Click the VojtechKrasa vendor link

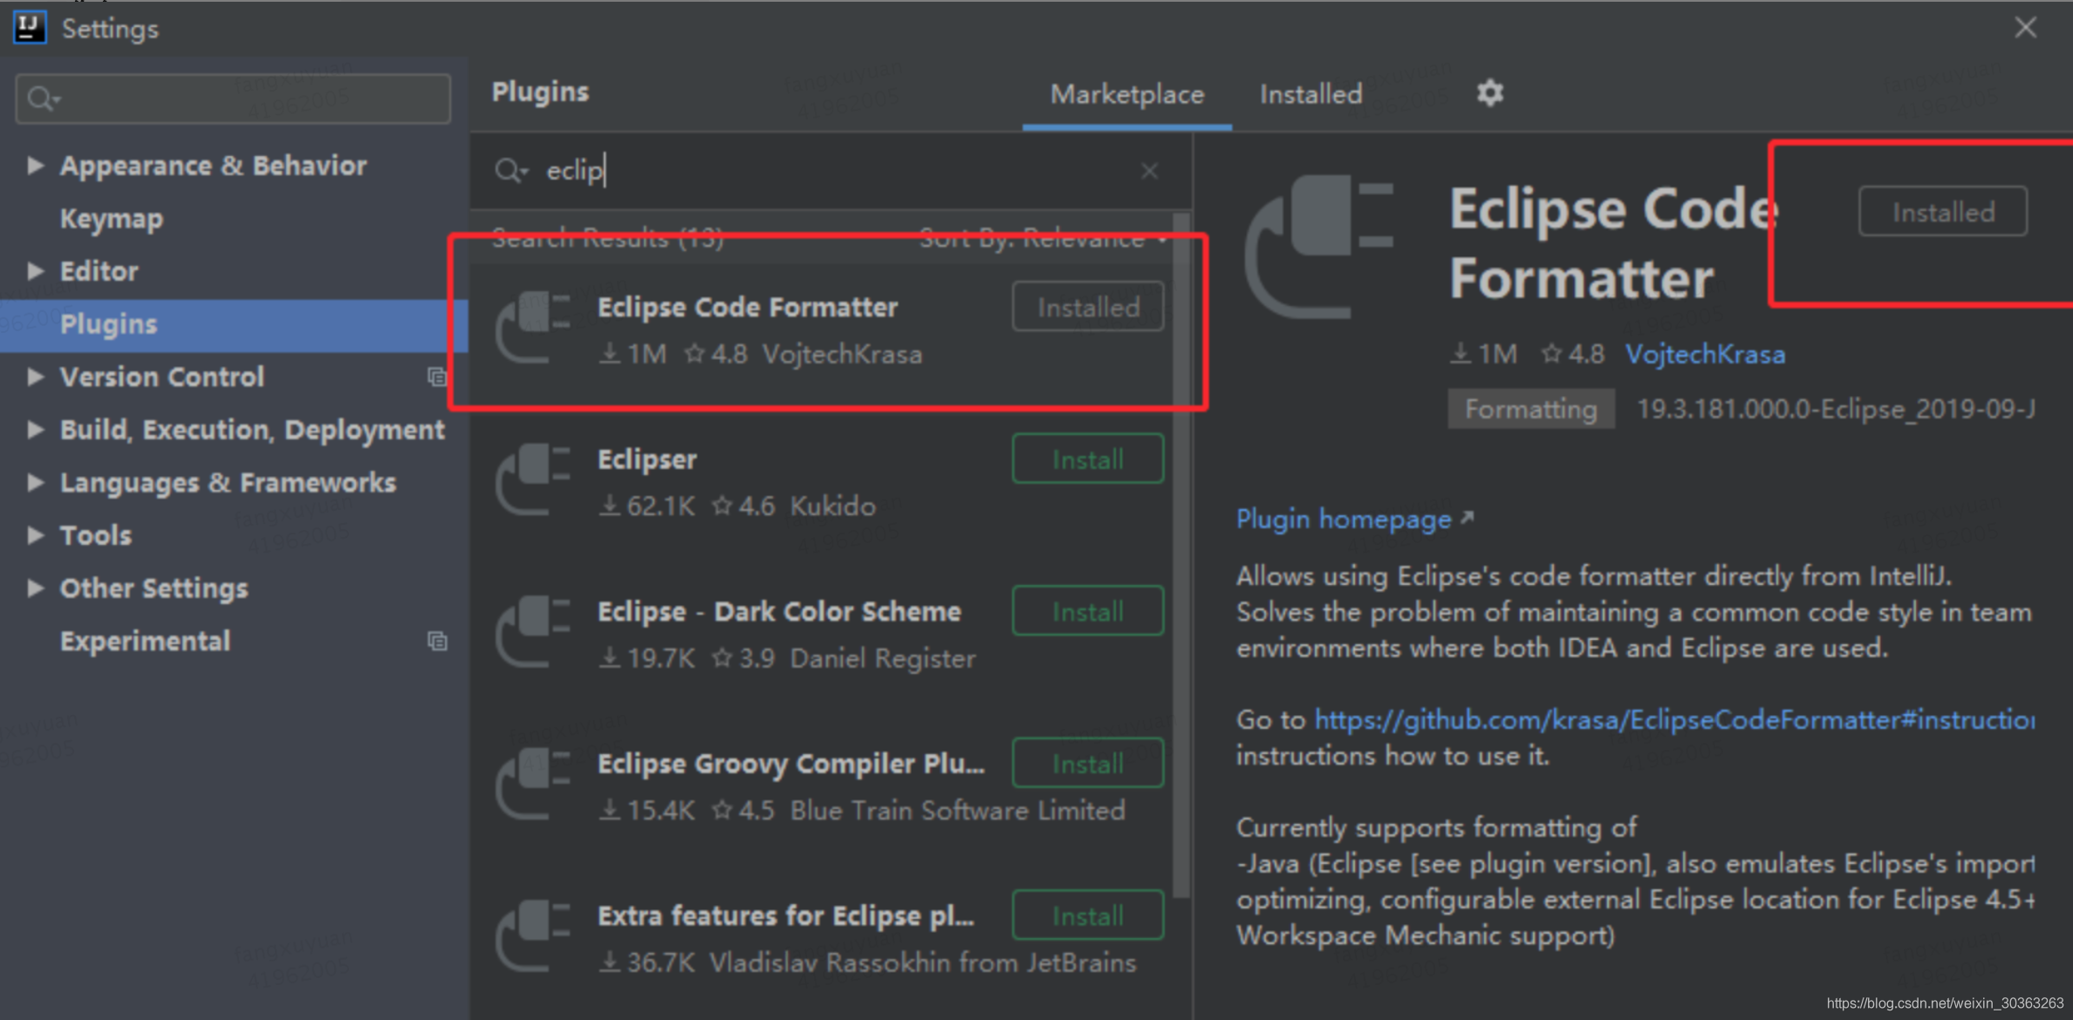(1705, 354)
